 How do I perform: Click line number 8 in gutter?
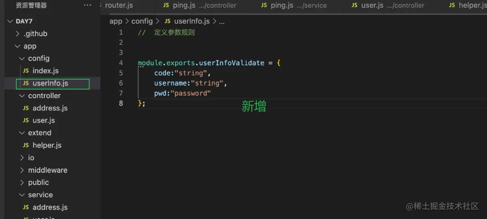(121, 103)
